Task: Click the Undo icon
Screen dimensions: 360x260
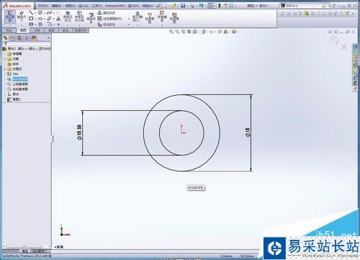Action: 202,5
